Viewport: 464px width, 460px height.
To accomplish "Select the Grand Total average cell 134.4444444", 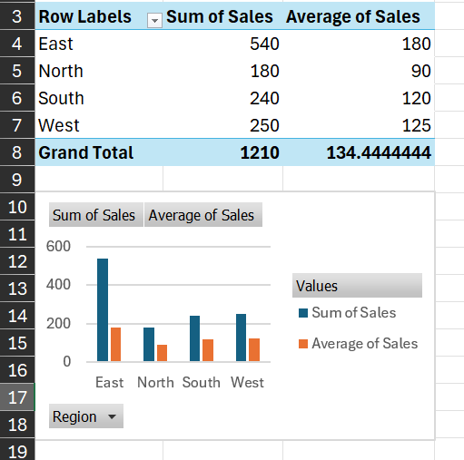I will 359,152.
